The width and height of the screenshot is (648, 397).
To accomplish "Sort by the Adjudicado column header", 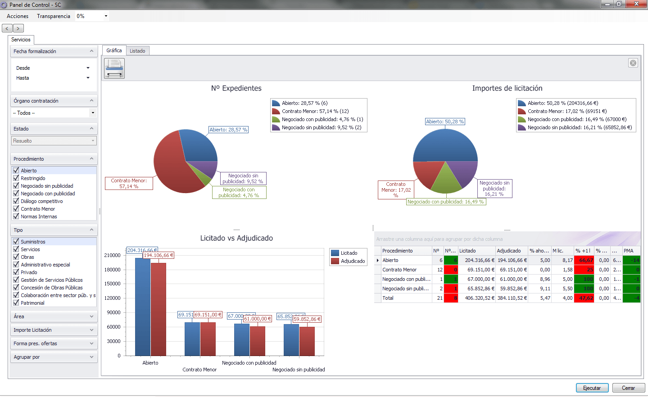I will coord(512,251).
